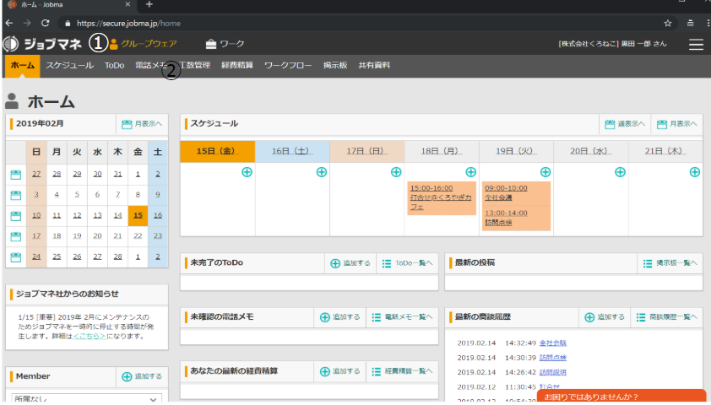The width and height of the screenshot is (711, 405).
Task: Open 14:32:49 history entry link
Action: tap(553, 343)
